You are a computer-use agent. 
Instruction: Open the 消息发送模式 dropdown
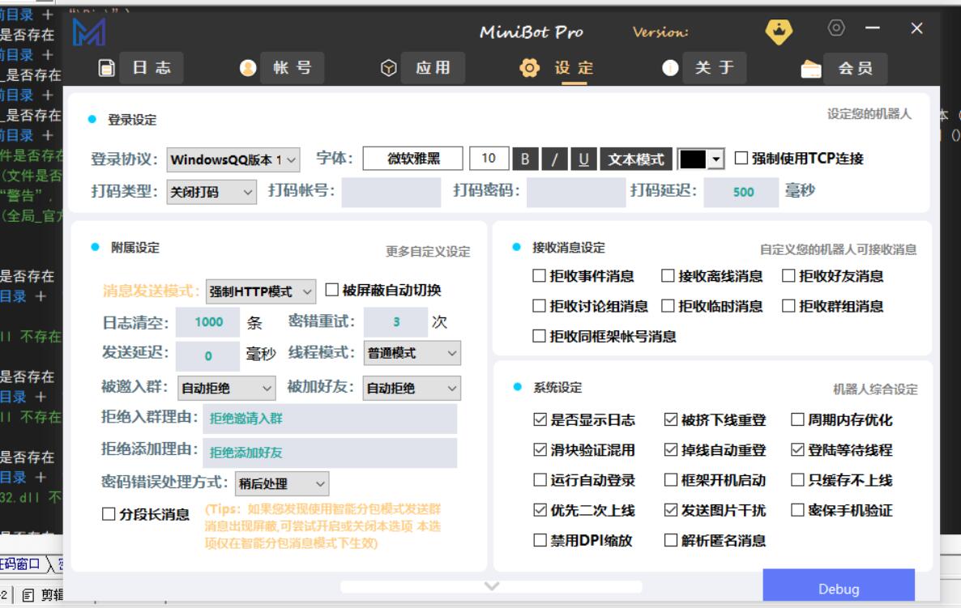click(260, 291)
